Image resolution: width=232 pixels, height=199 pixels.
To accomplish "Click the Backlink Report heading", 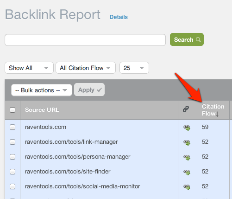I will (53, 15).
